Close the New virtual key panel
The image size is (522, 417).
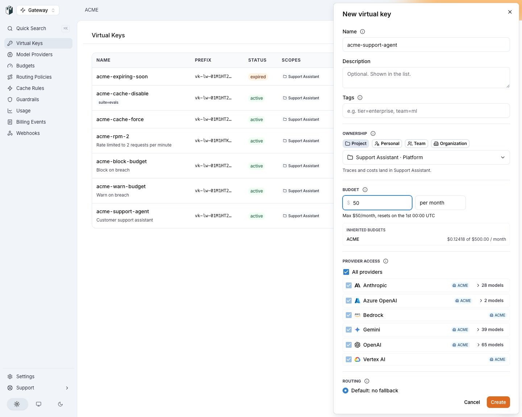(x=510, y=12)
